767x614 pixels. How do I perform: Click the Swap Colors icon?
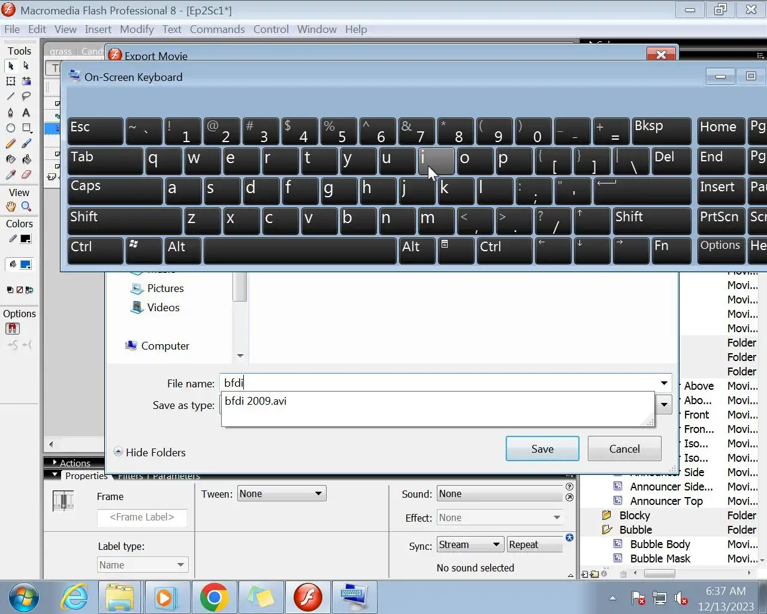click(x=29, y=290)
